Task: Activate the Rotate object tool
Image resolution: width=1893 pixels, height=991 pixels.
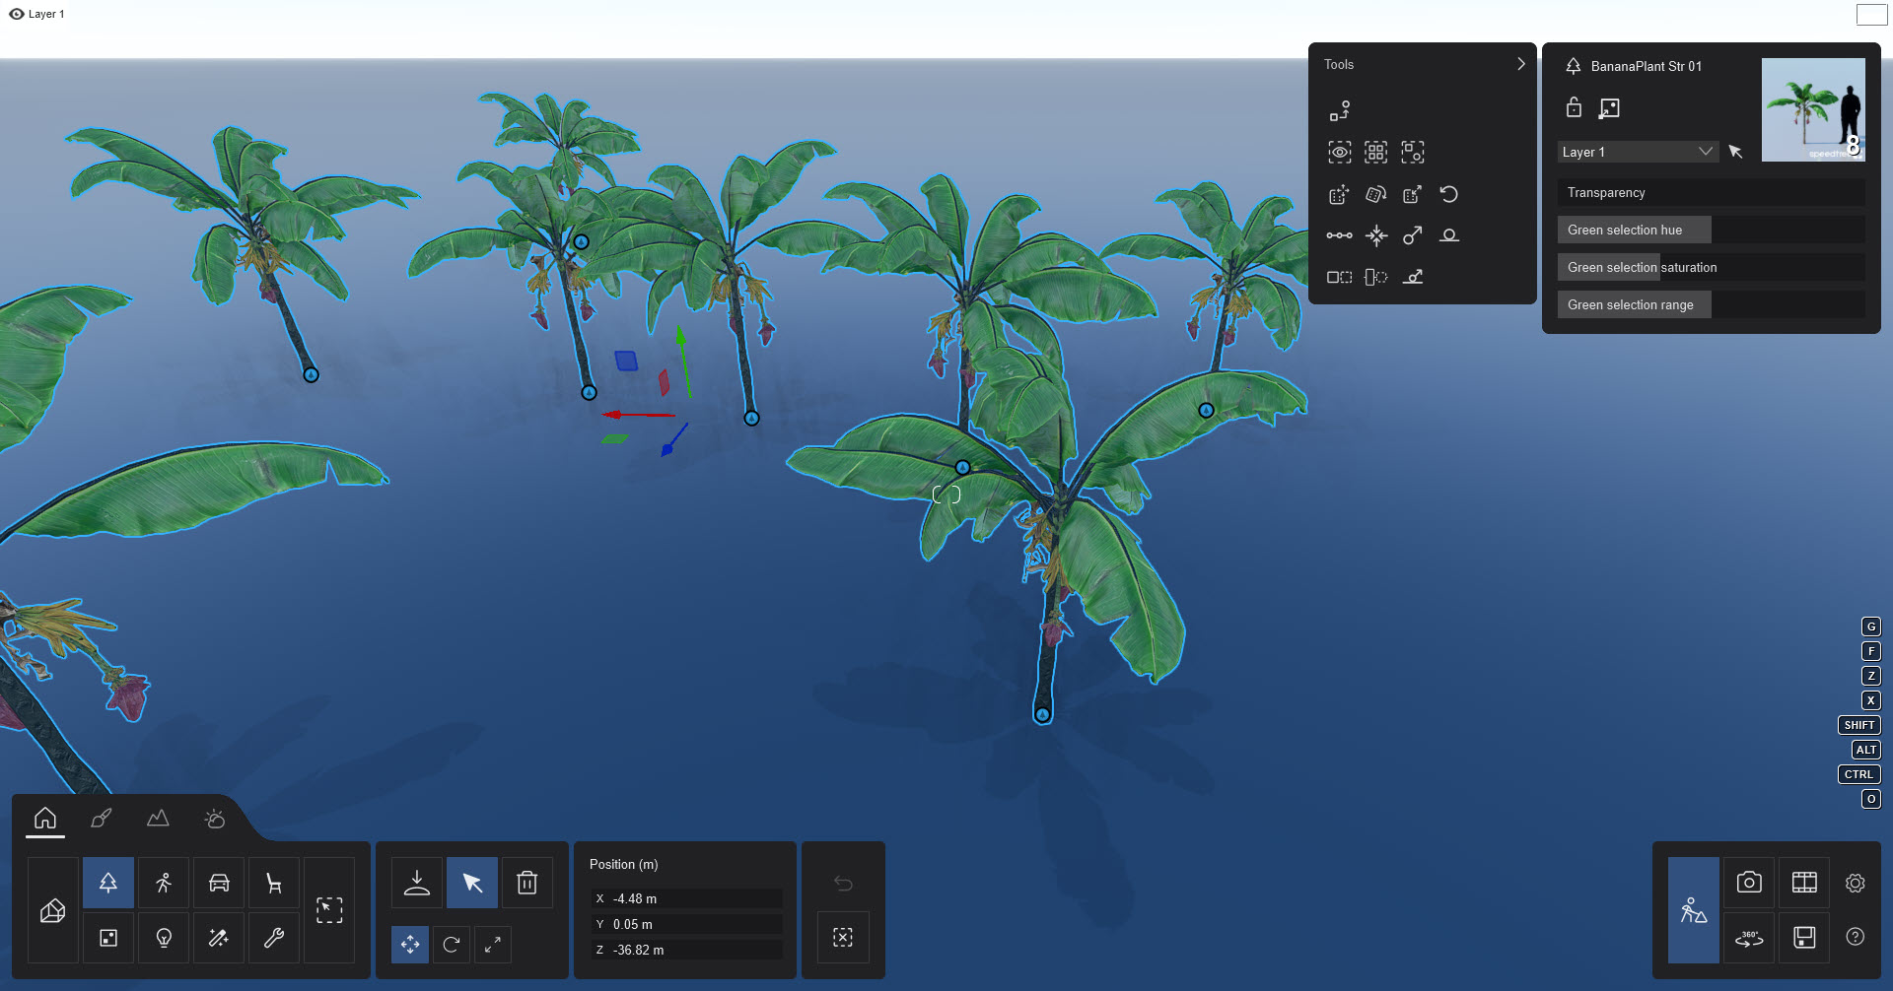Action: [x=452, y=945]
